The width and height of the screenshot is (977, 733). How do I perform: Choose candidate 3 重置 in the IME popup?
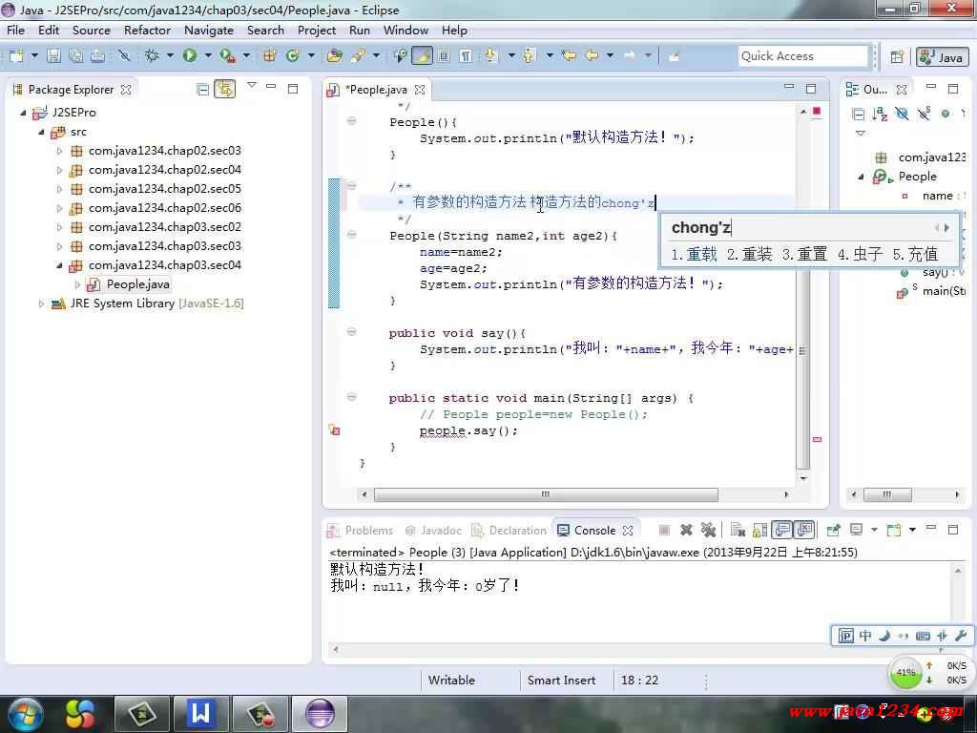click(805, 254)
